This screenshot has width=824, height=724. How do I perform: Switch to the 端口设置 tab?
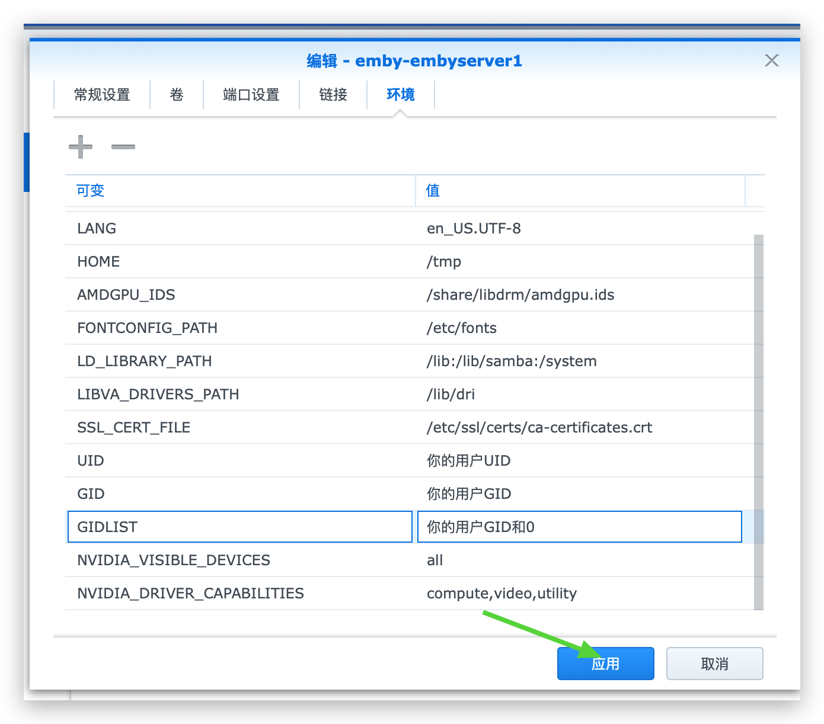click(x=251, y=95)
